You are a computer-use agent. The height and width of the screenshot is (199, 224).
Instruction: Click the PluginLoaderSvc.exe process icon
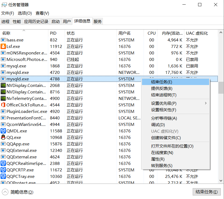tap(3, 112)
